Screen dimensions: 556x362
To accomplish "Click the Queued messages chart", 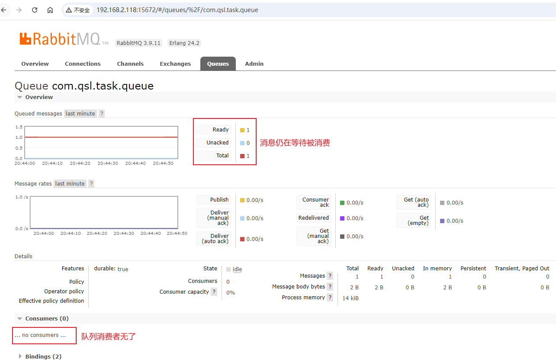I will 101,143.
